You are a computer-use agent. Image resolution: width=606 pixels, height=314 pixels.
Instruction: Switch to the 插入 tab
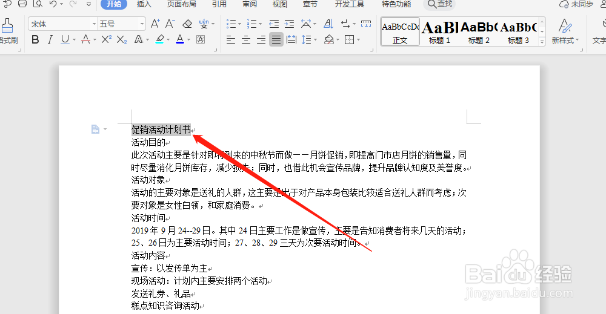144,4
